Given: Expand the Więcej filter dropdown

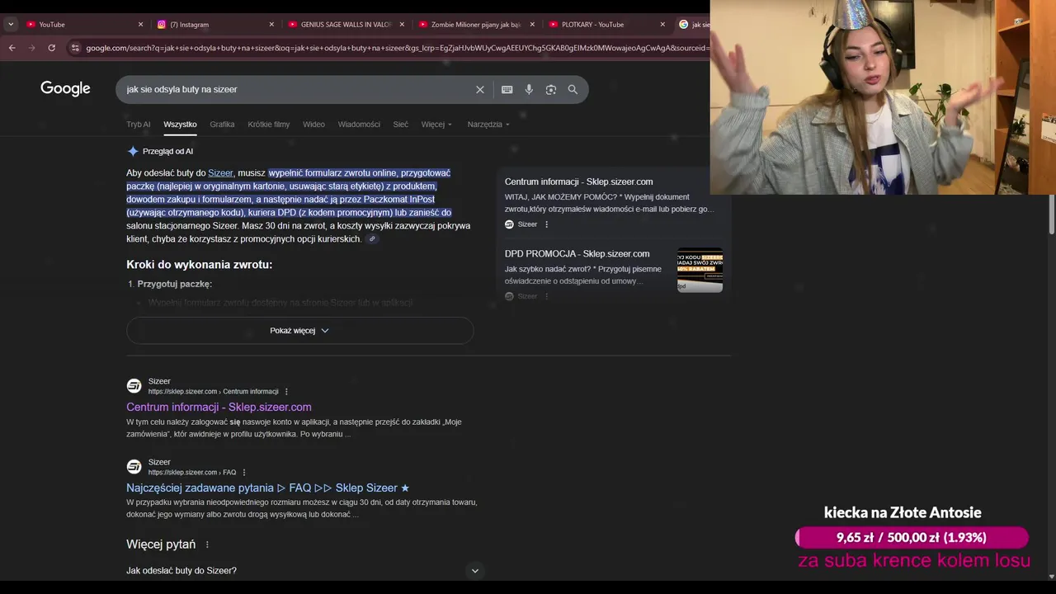Looking at the screenshot, I should [x=436, y=125].
